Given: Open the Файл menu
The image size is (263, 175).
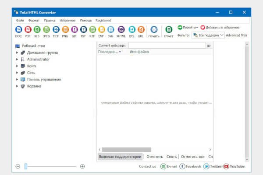Looking at the screenshot, I should (x=20, y=21).
